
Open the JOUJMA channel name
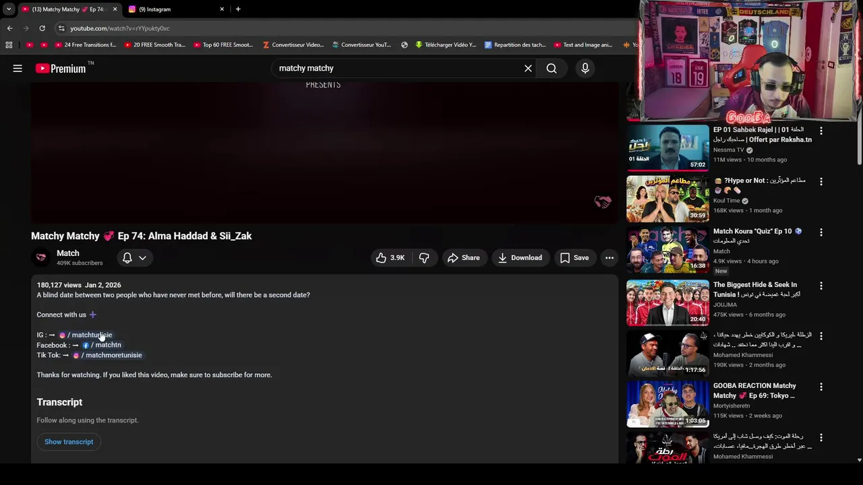pos(725,304)
